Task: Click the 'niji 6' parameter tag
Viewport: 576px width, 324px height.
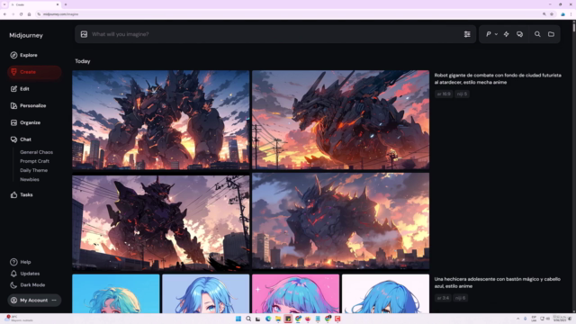Action: click(x=461, y=298)
